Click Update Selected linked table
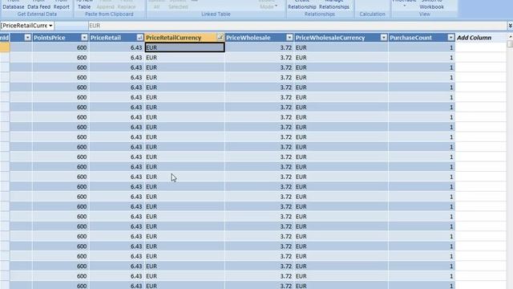 (178, 5)
